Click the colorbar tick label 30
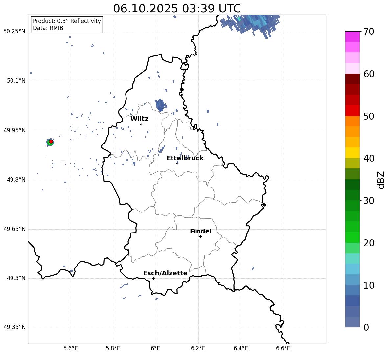The width and height of the screenshot is (389, 355). pyautogui.click(x=369, y=201)
